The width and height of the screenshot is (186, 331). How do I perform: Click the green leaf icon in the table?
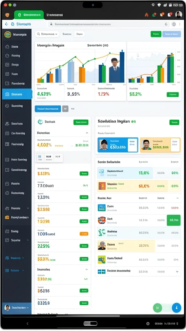pos(102,233)
